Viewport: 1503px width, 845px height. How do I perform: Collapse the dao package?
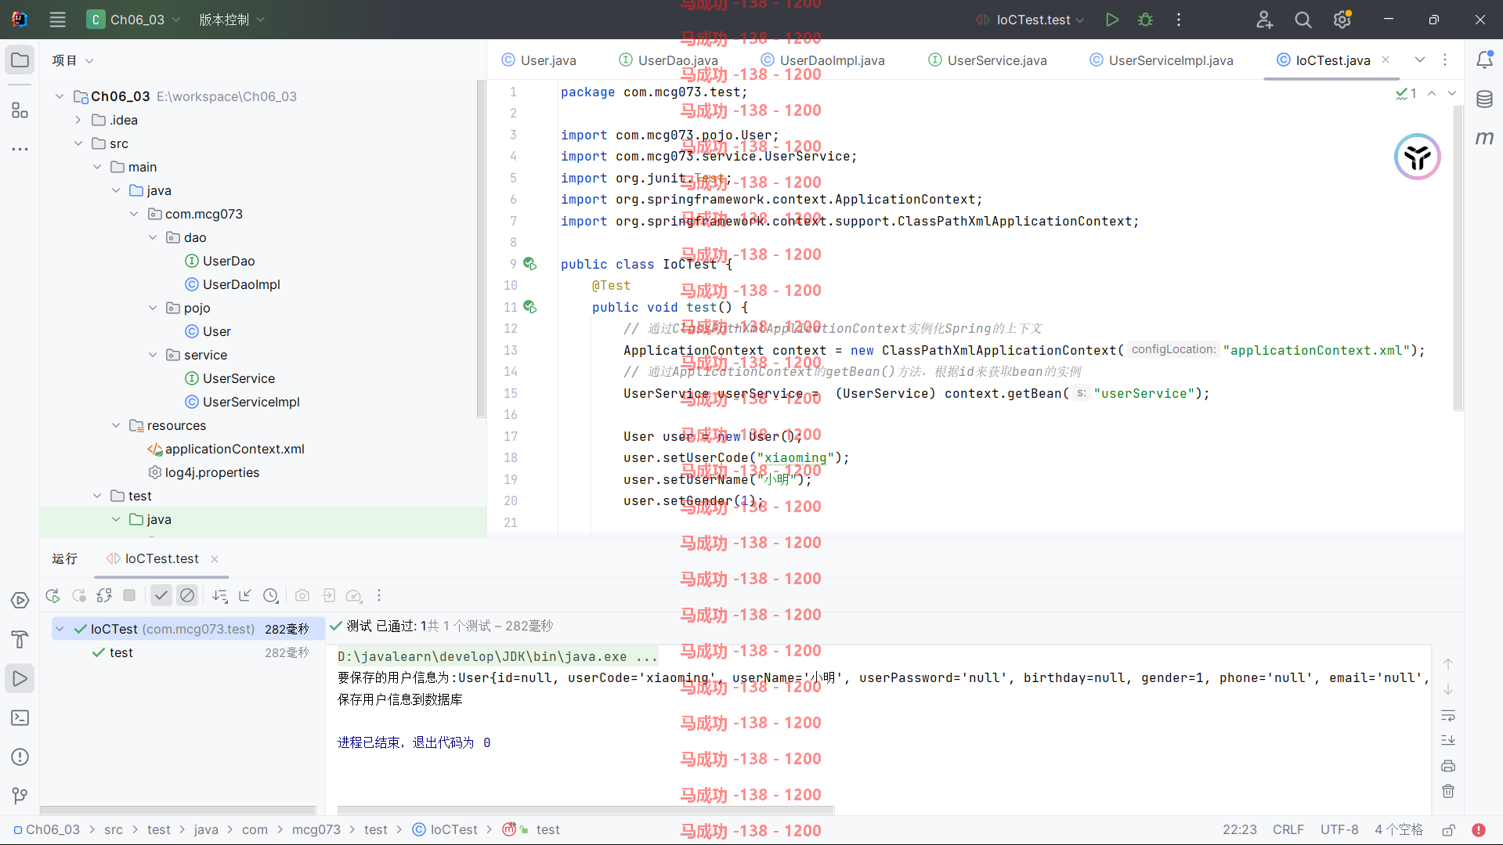[x=153, y=237]
